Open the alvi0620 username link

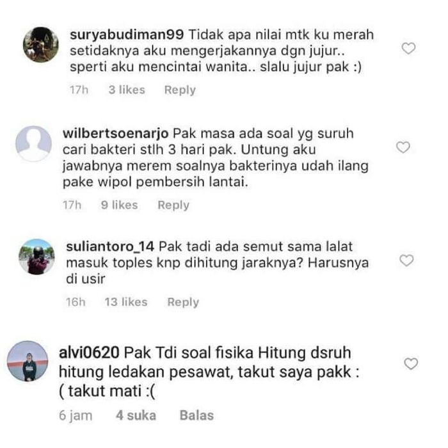click(x=89, y=352)
